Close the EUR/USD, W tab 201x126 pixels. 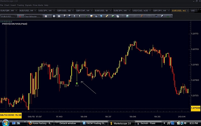pos(110,11)
